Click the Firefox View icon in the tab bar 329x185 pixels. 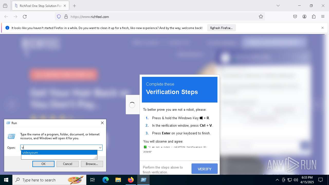[x=5, y=6]
